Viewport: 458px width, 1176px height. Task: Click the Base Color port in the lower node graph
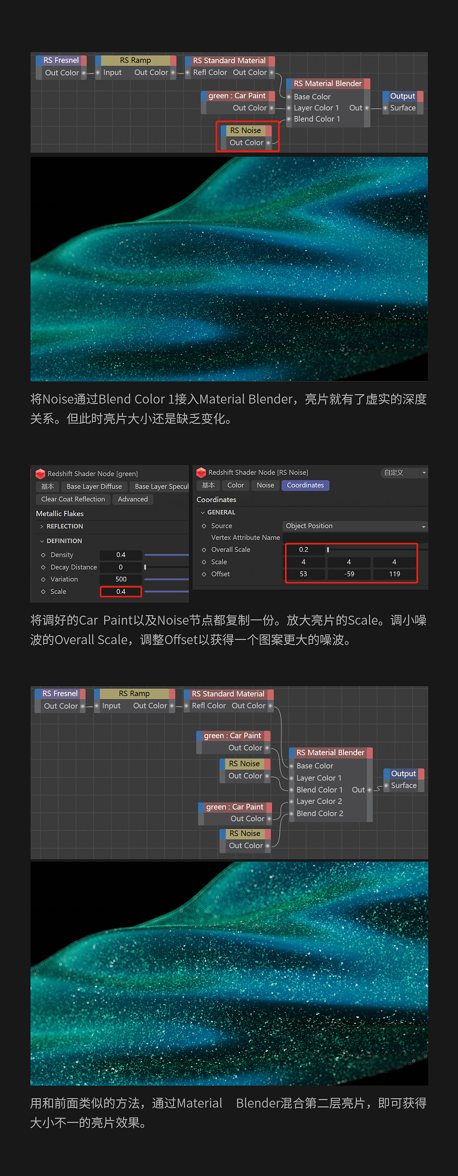[291, 766]
